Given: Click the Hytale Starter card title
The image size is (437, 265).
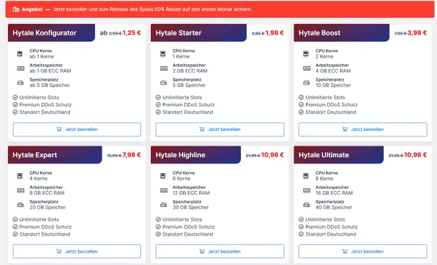Looking at the screenshot, I should [179, 33].
